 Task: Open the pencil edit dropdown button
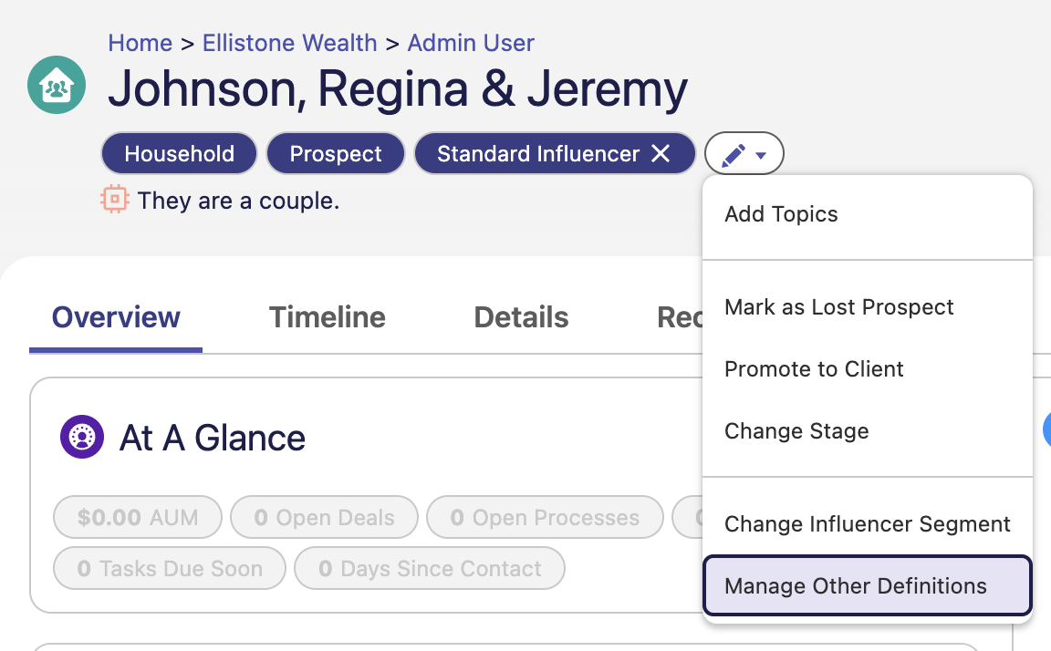[x=744, y=154]
